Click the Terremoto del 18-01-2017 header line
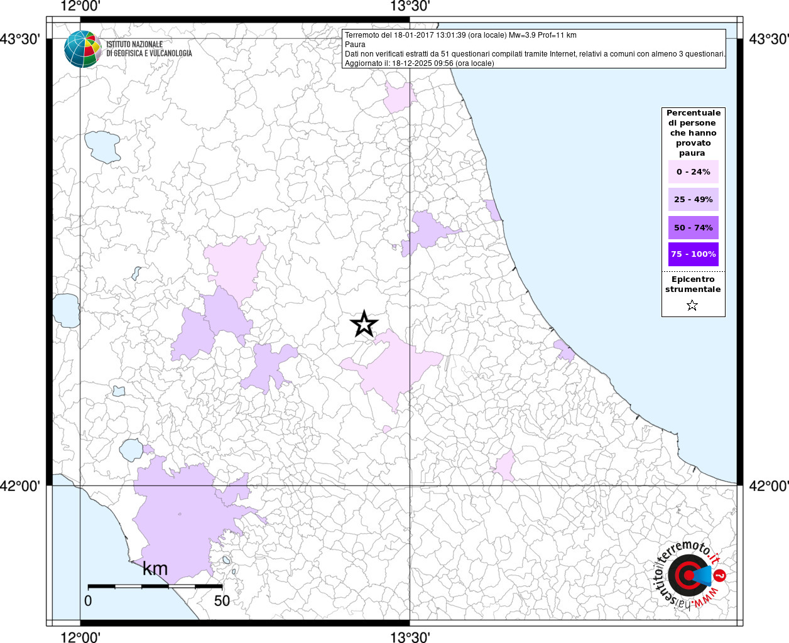Image resolution: width=789 pixels, height=643 pixels. coord(460,35)
